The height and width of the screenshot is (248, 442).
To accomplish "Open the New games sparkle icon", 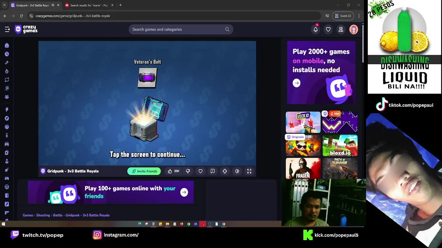I will [7, 63].
